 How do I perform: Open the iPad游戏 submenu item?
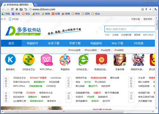(x=119, y=50)
